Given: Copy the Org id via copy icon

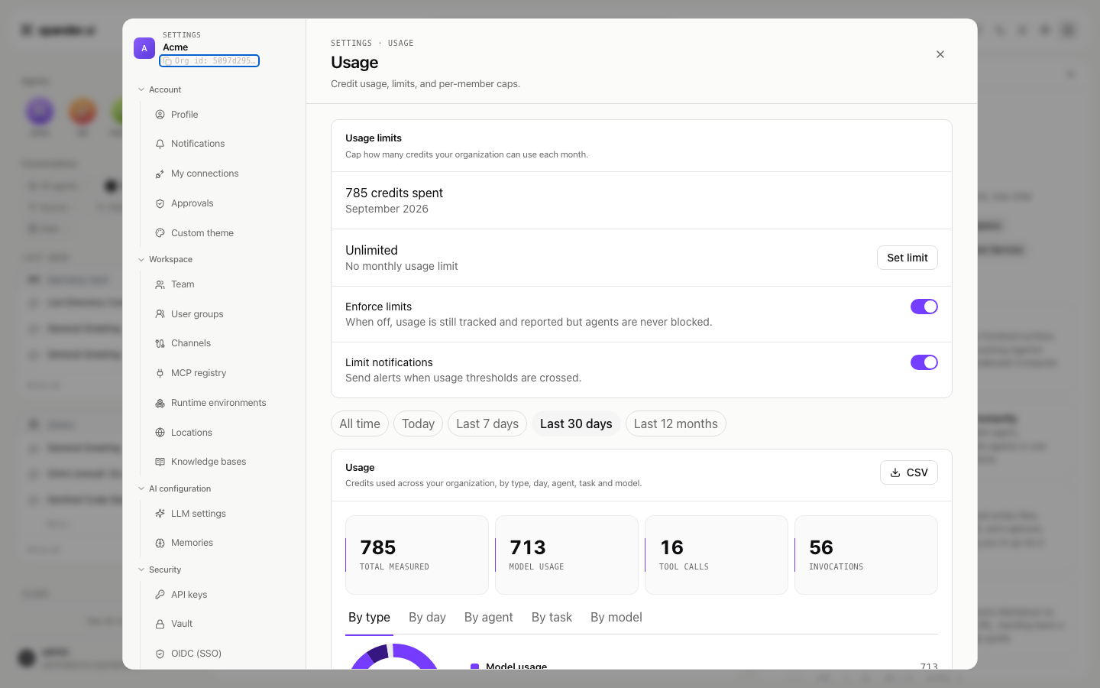Looking at the screenshot, I should [167, 60].
